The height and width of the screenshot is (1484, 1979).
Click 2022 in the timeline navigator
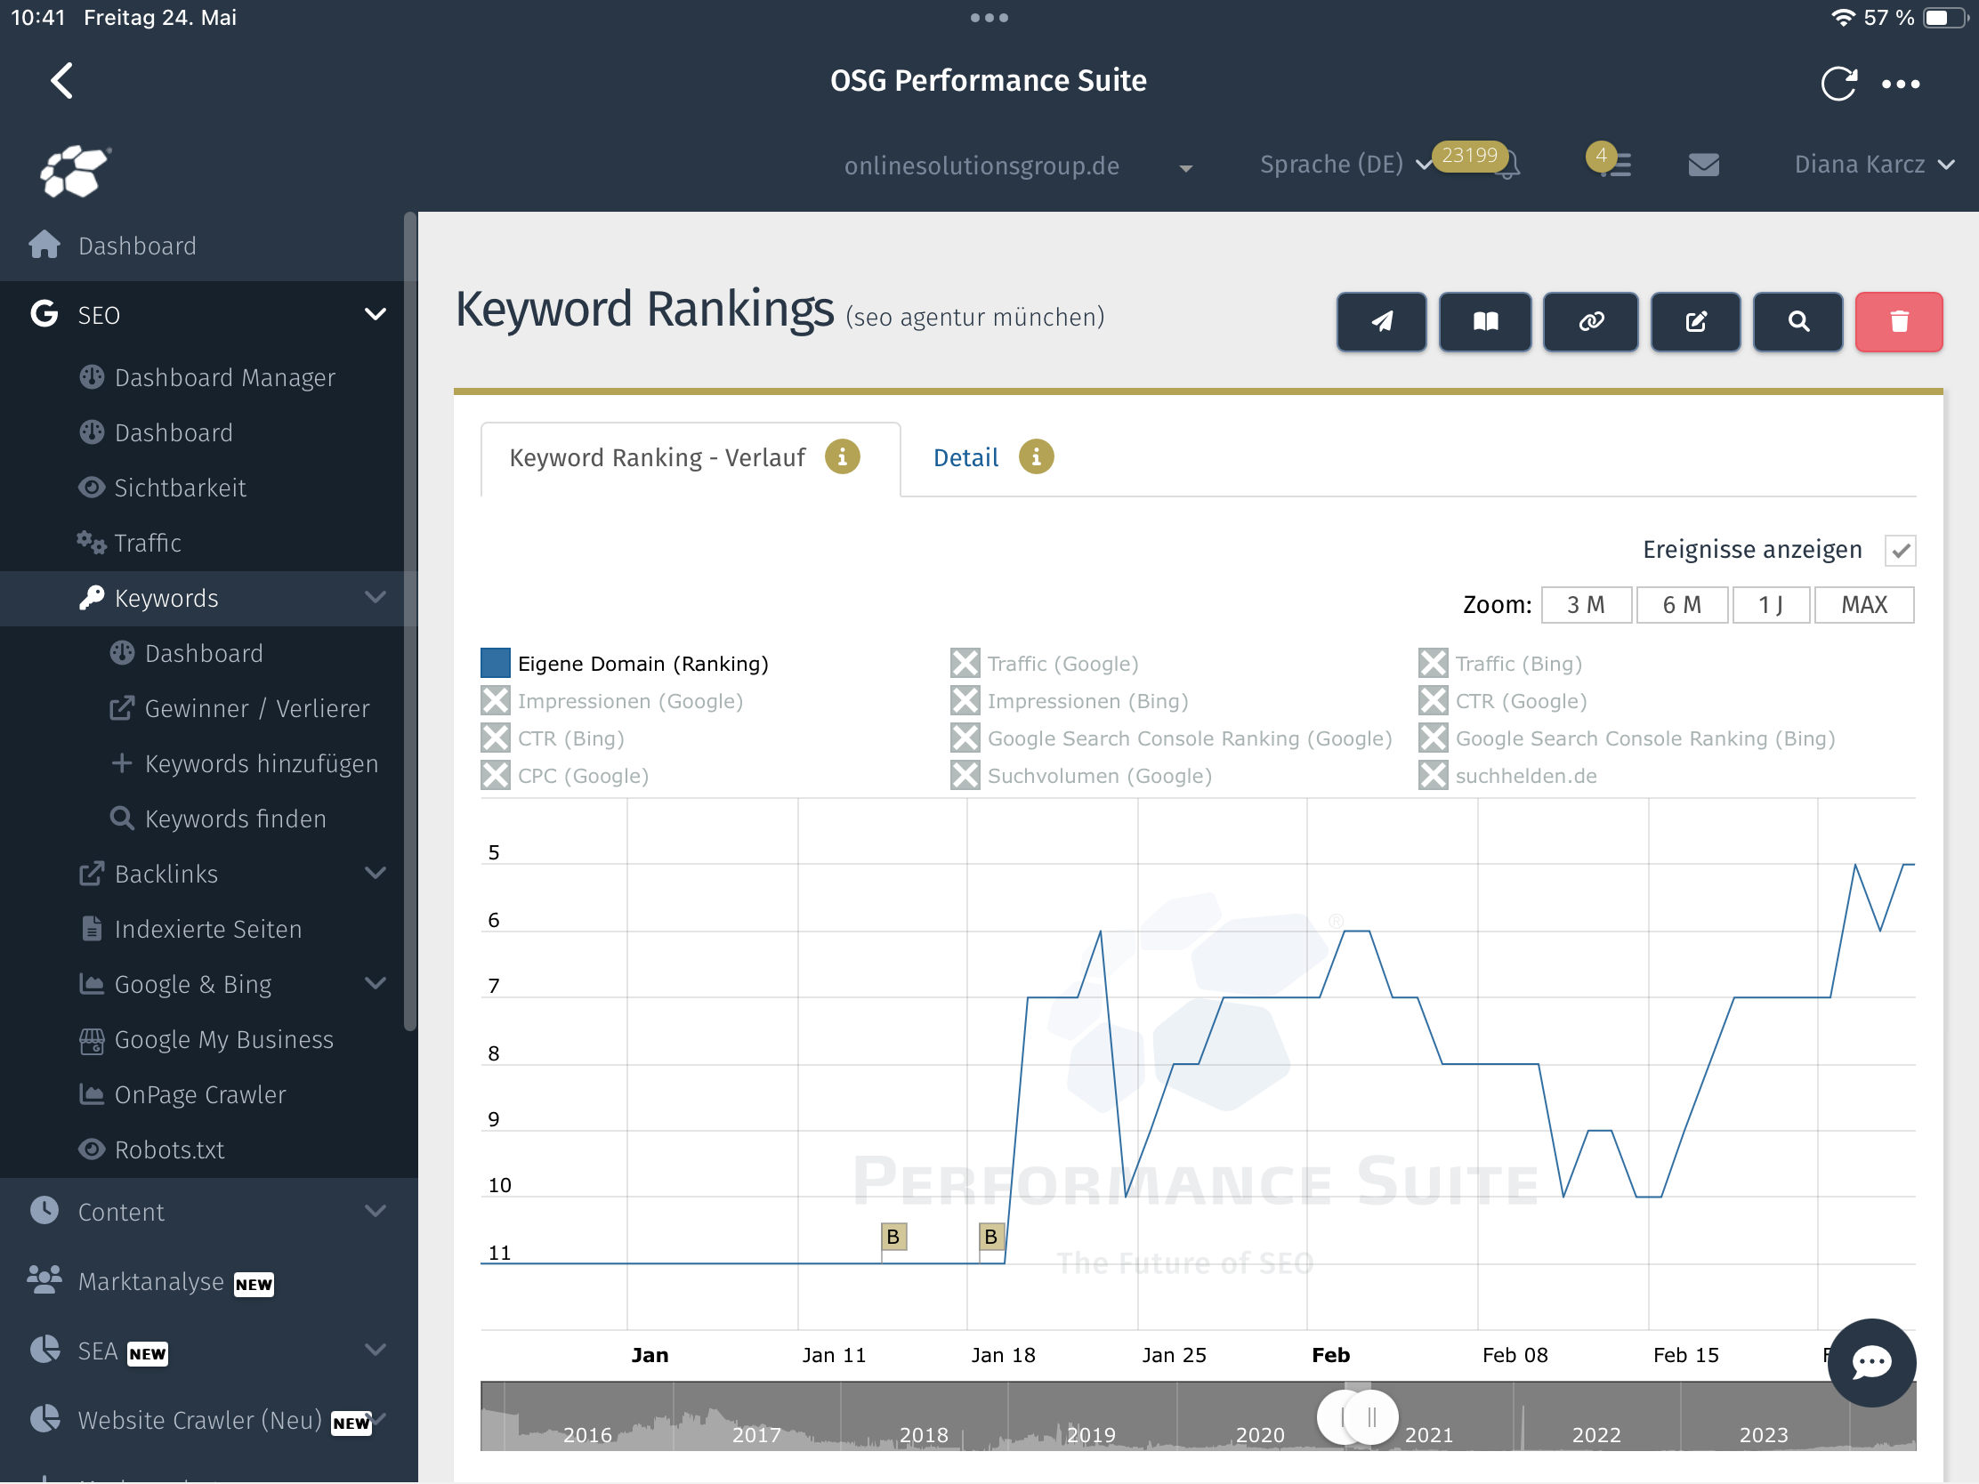[1596, 1434]
